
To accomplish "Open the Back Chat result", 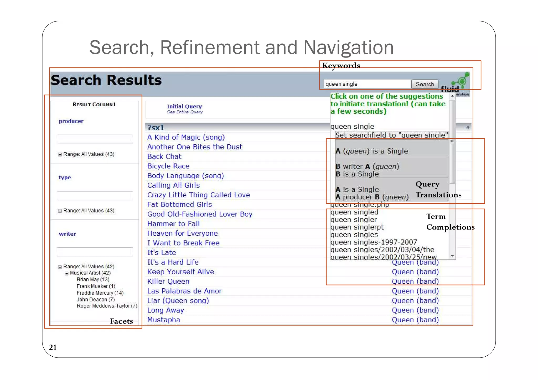I will pyautogui.click(x=164, y=157).
